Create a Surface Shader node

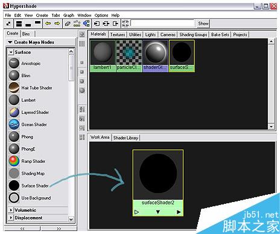point(28,186)
